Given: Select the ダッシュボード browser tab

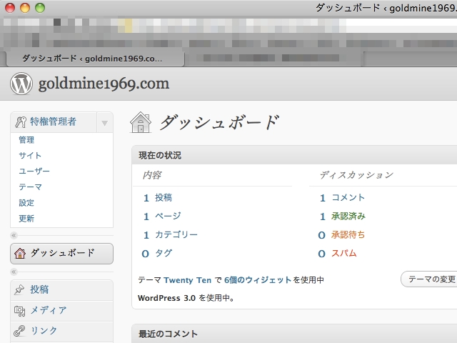Looking at the screenshot, I should 95,59.
